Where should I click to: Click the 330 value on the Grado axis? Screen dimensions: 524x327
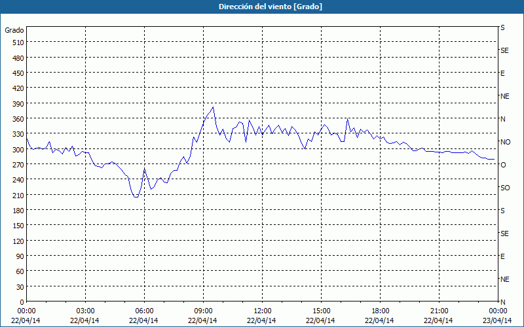coord(18,134)
